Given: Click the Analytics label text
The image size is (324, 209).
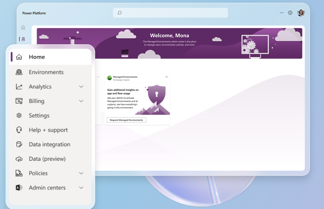Looking at the screenshot, I should (x=40, y=87).
